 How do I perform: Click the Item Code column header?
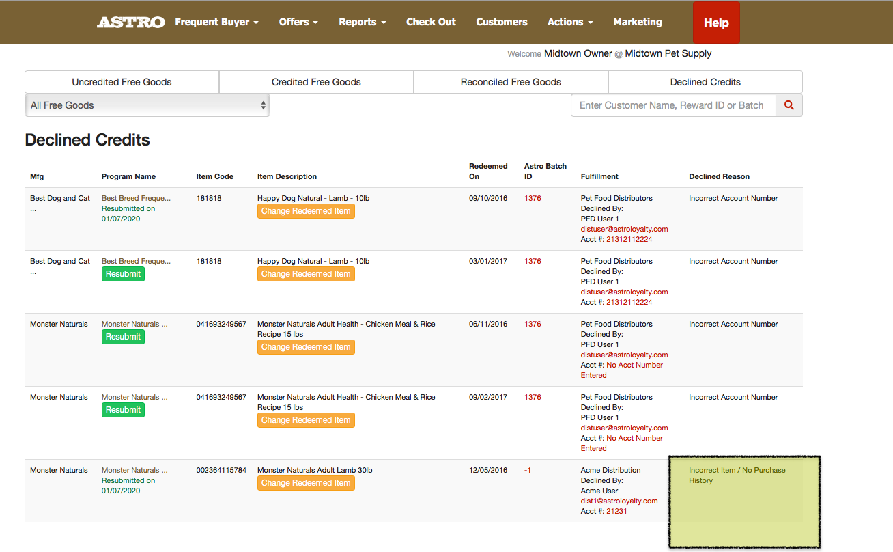215,176
